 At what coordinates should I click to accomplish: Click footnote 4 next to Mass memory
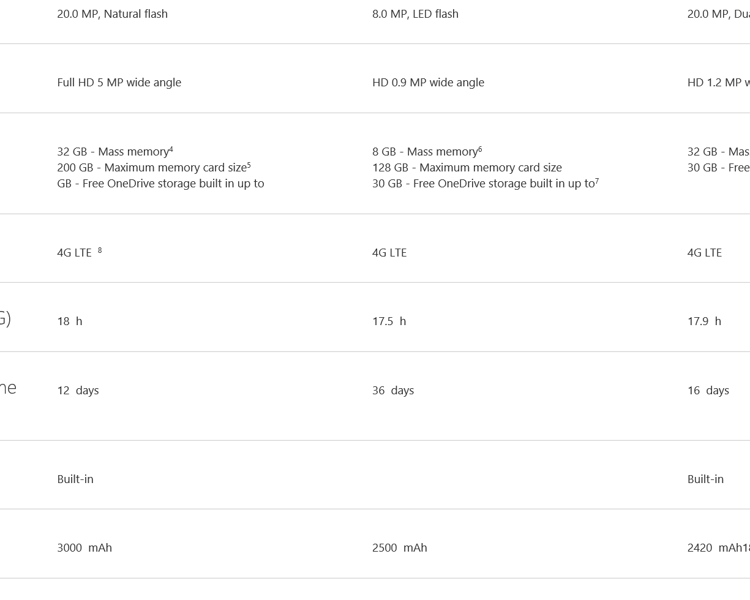(171, 149)
